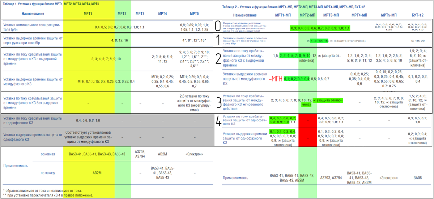
Task: Click Table 1 label 'междуфазного КЗ с выдержкой времени'
Action: click(x=33, y=58)
